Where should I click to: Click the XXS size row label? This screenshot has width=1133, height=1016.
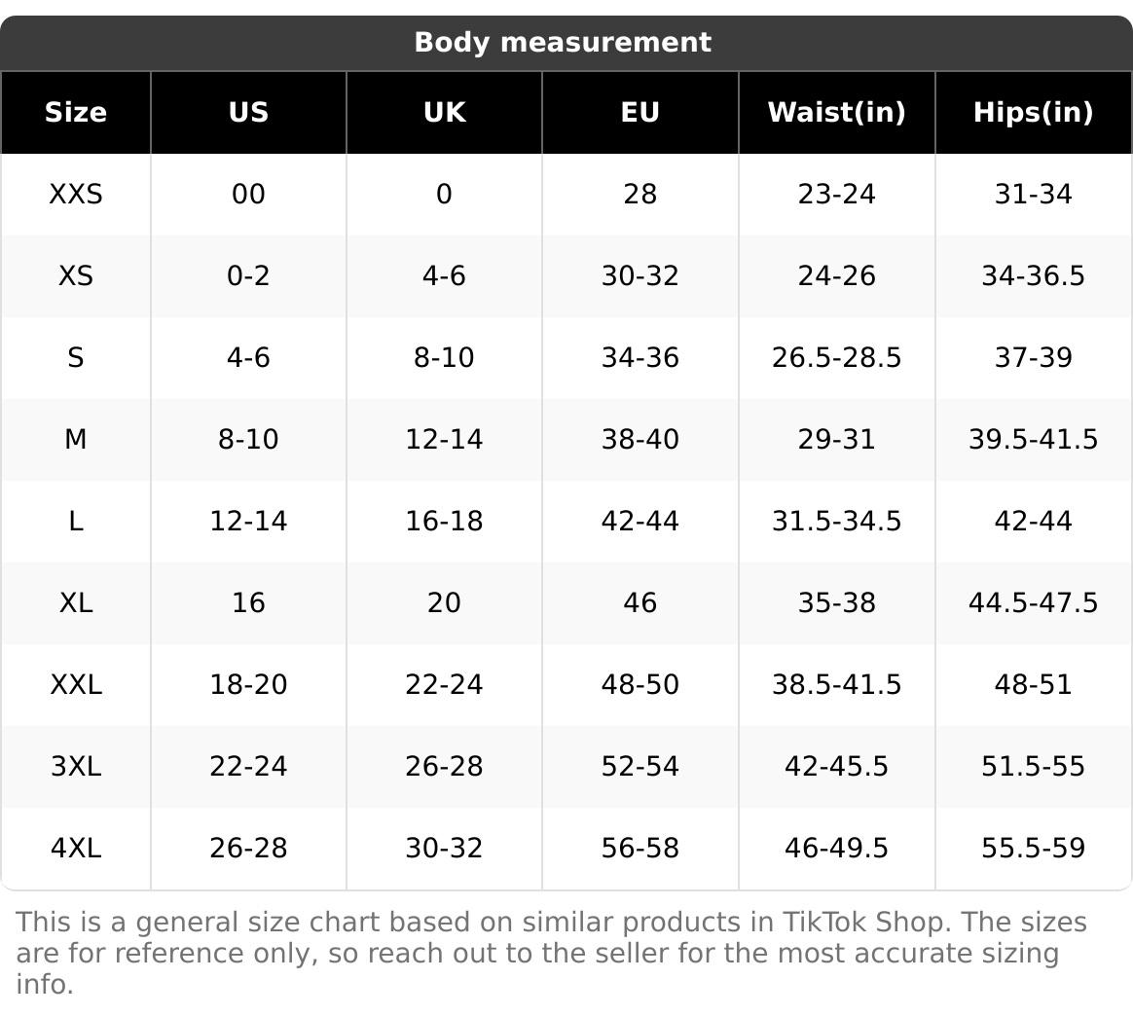(x=76, y=195)
